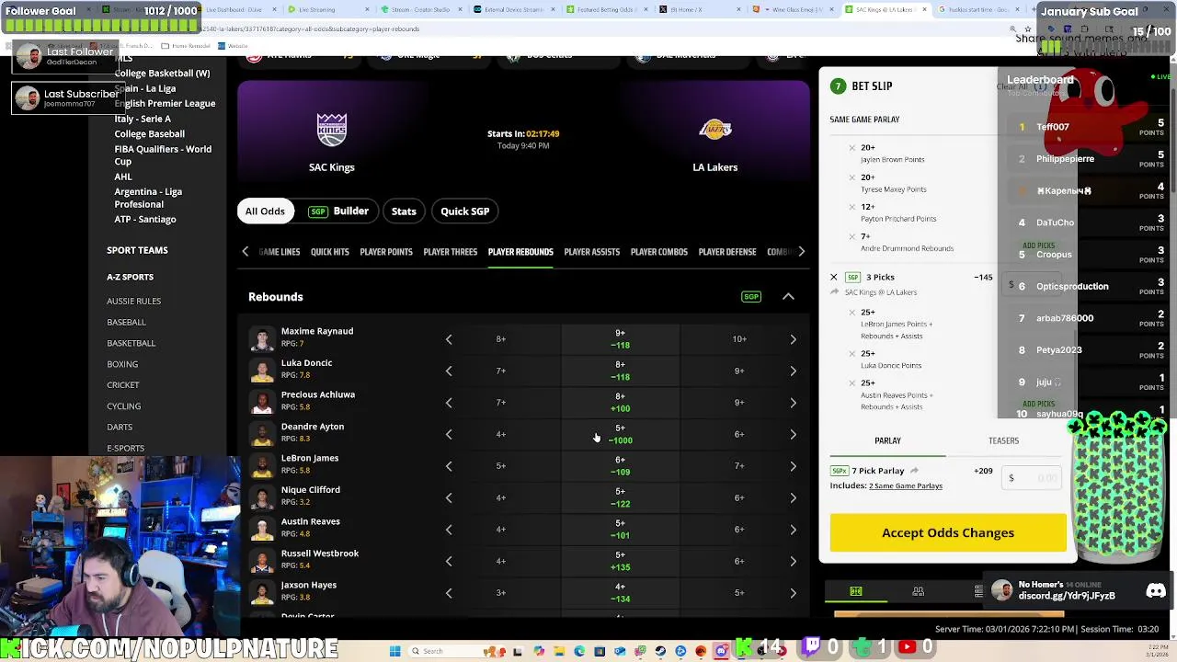Open Aussie Rules in A-Z Sports

click(x=133, y=301)
